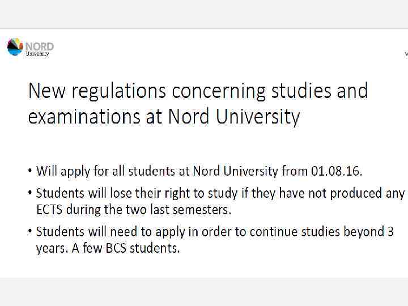
Task: Click the second bullet dot before 'Students will lose'
Action: pos(31,193)
